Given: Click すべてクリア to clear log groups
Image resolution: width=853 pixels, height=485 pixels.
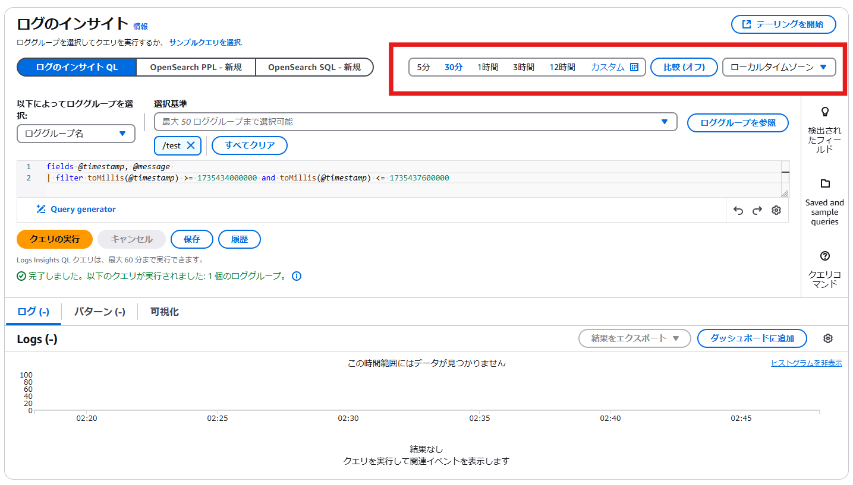Looking at the screenshot, I should pos(250,145).
